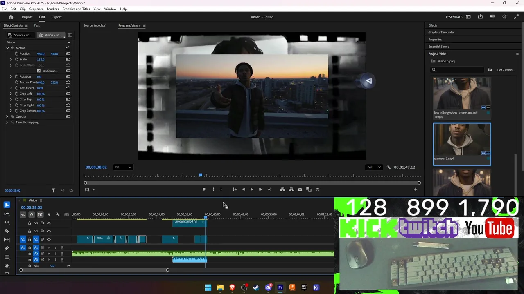Open the Essential Sound panel
This screenshot has height=294, width=524.
point(439,47)
